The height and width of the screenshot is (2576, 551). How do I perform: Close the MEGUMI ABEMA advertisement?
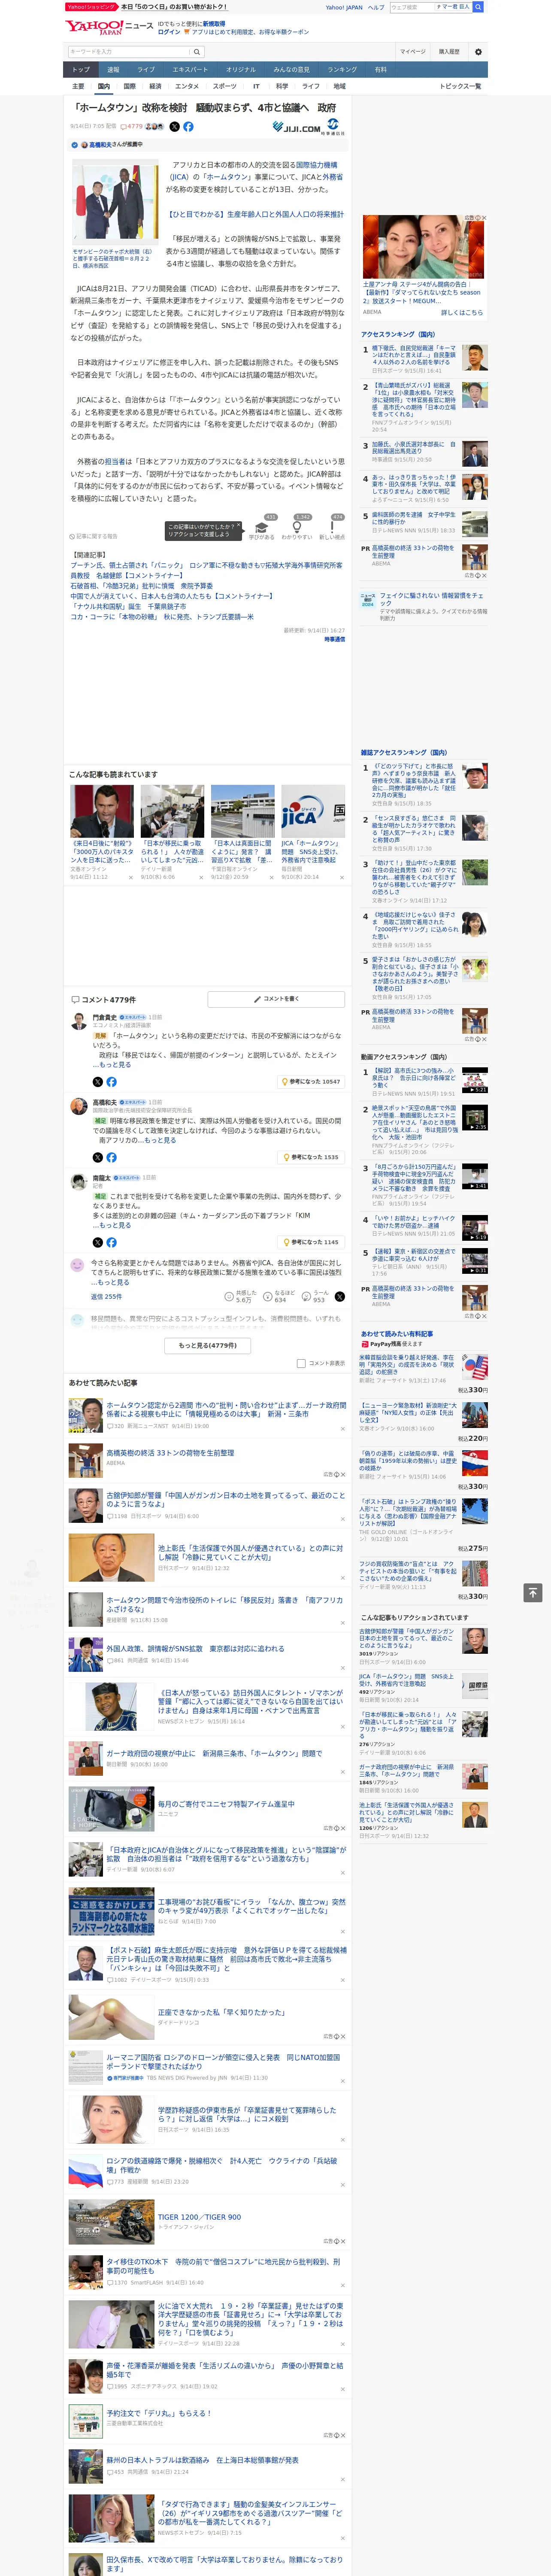coord(484,218)
